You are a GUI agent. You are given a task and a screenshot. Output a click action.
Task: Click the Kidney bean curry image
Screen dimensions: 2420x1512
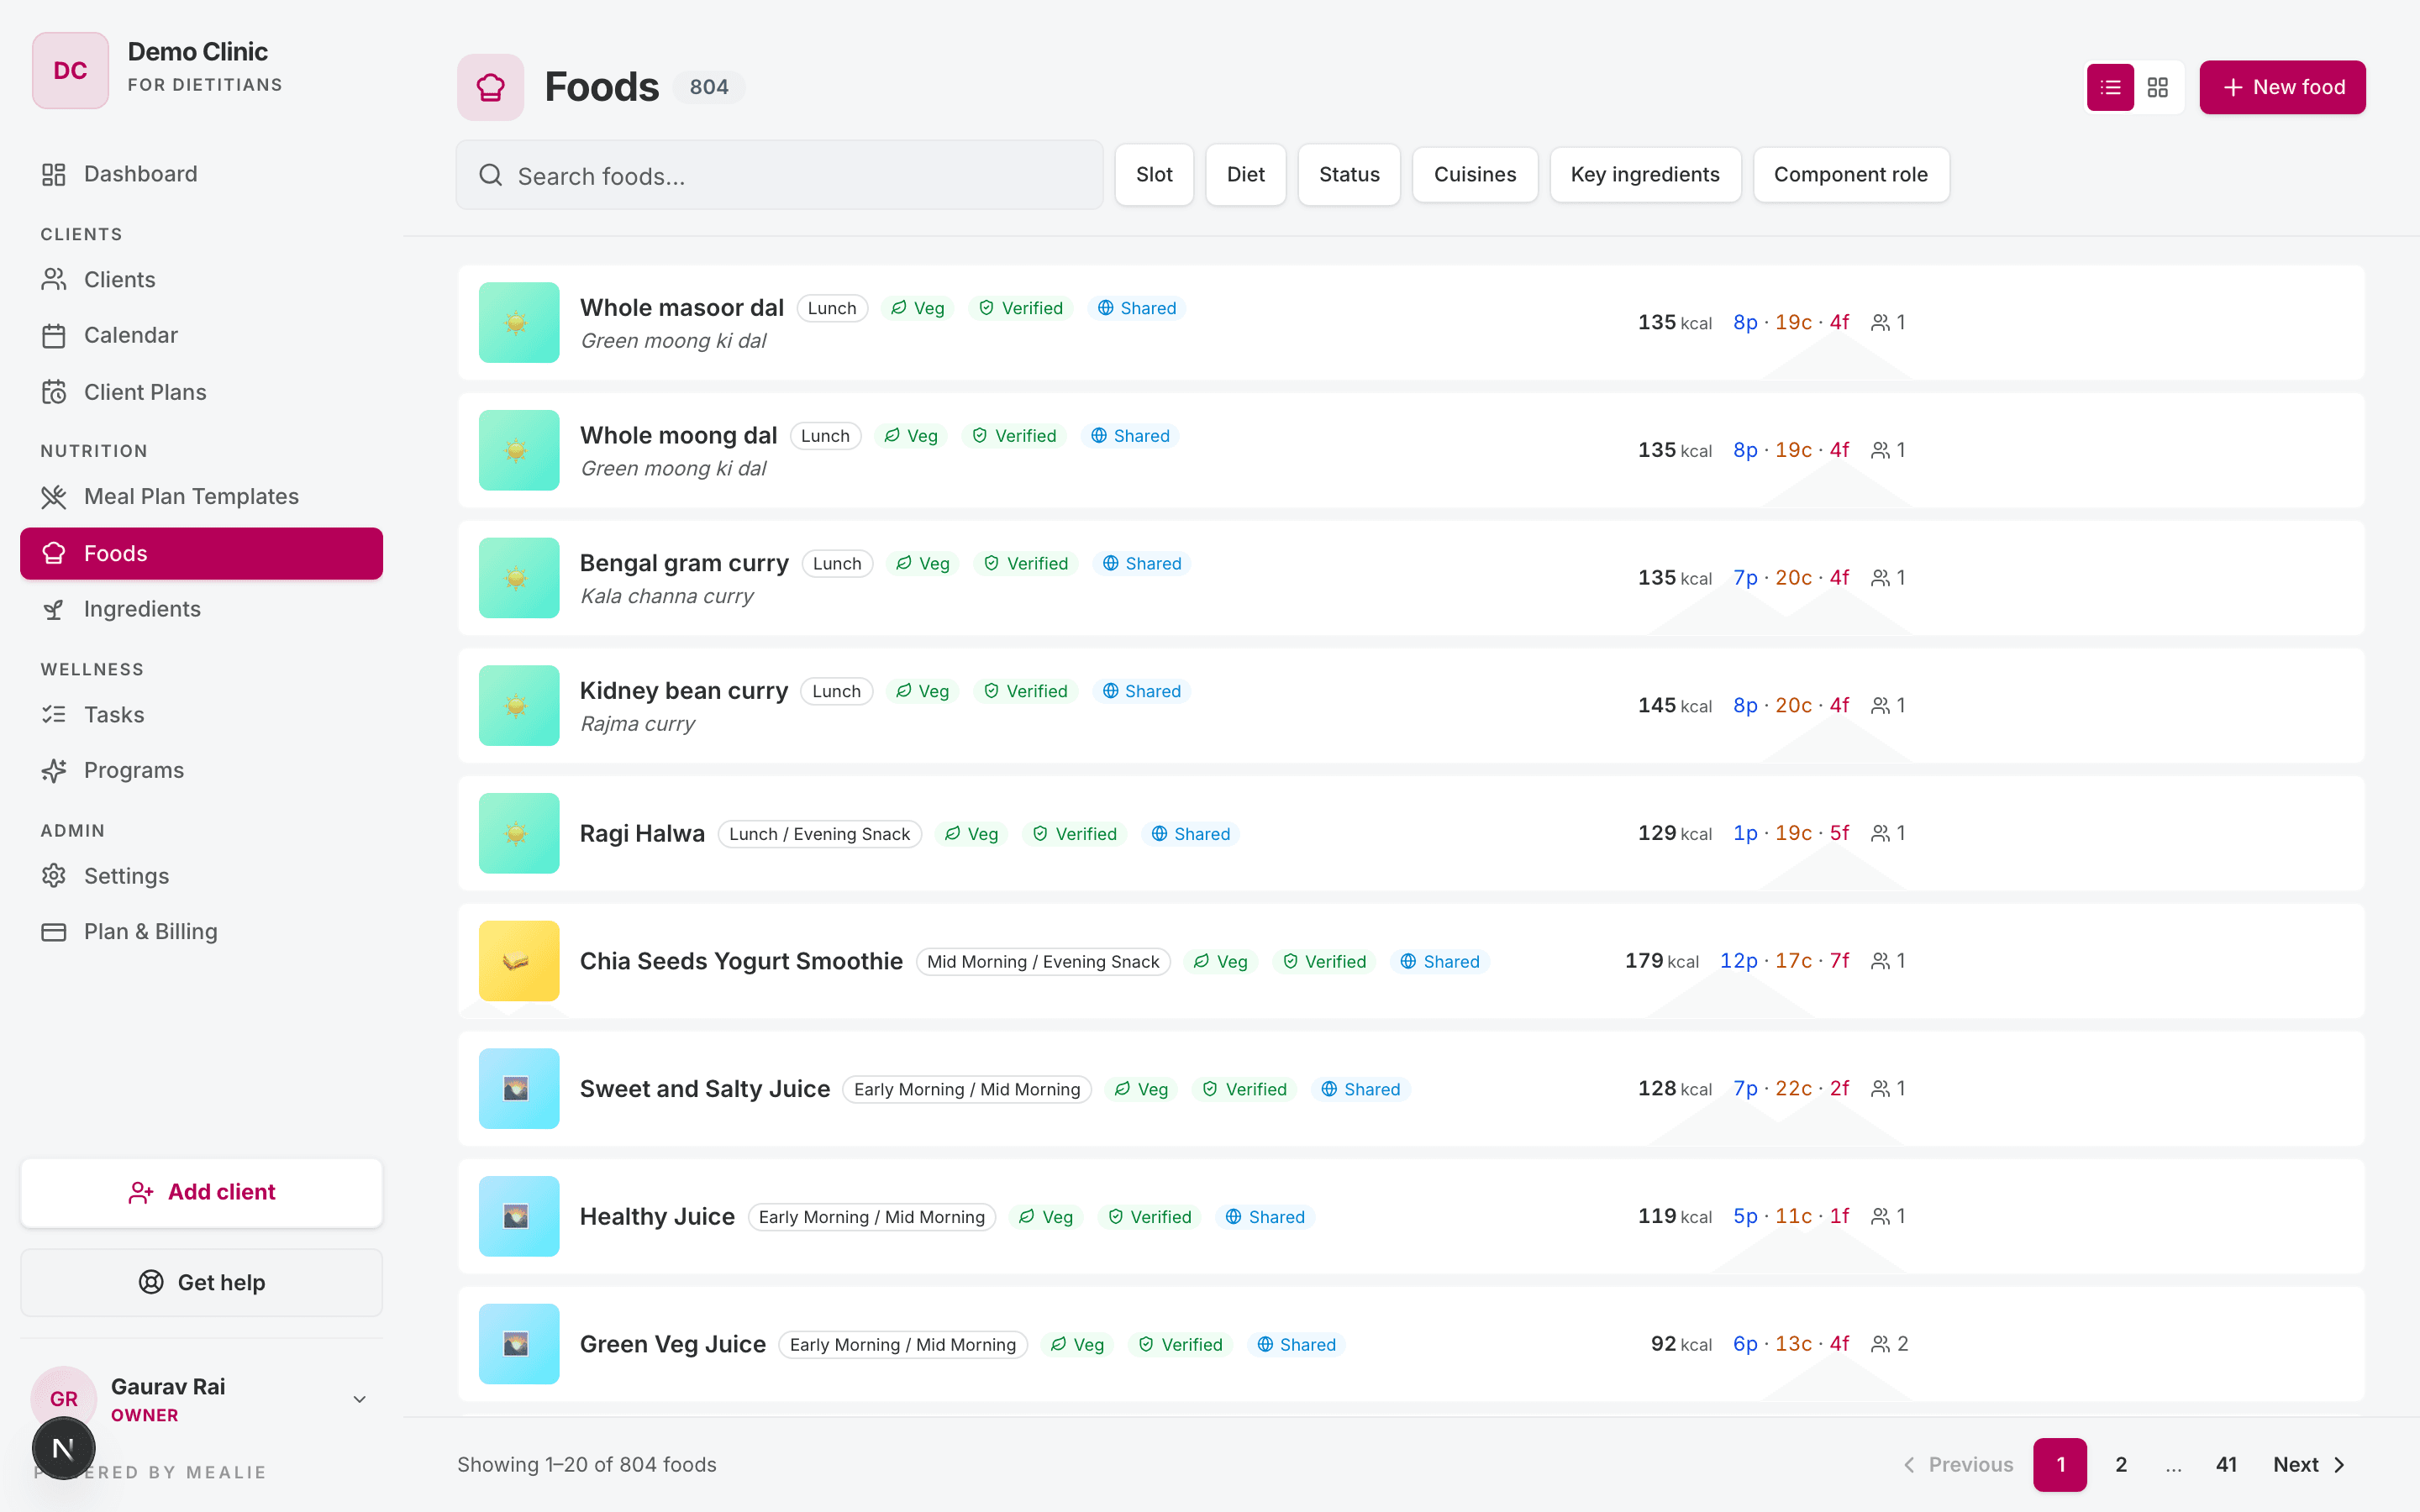point(519,705)
